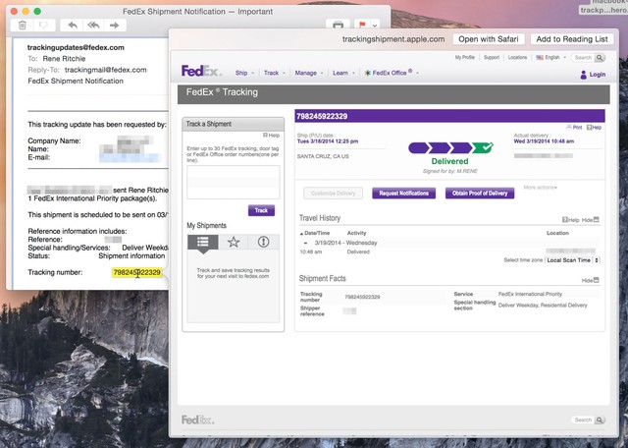Image resolution: width=628 pixels, height=448 pixels.
Task: Select the star favorites tab icon
Action: [x=234, y=242]
